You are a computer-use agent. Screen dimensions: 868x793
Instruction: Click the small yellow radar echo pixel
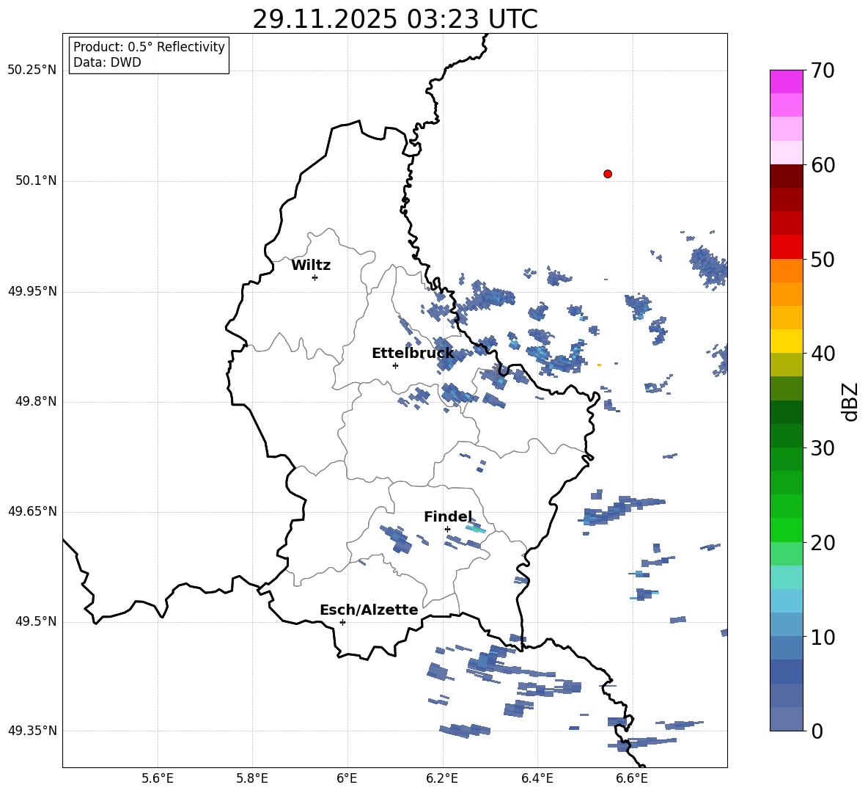(x=599, y=365)
